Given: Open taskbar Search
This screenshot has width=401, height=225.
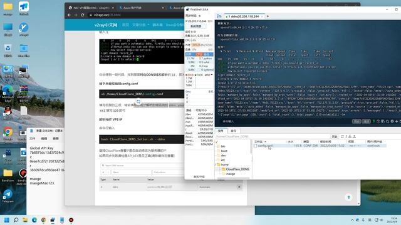Looking at the screenshot, I should pyautogui.click(x=16, y=220).
